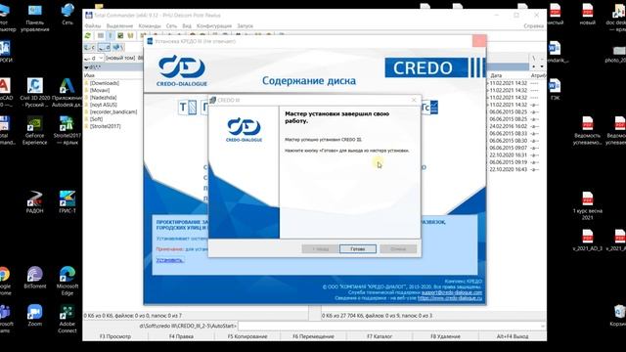Open the Конфигурация menu
Viewport: 626px width, 352px height.
[214, 26]
